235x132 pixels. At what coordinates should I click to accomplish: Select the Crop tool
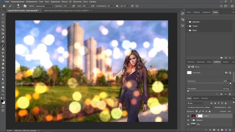click(3, 30)
